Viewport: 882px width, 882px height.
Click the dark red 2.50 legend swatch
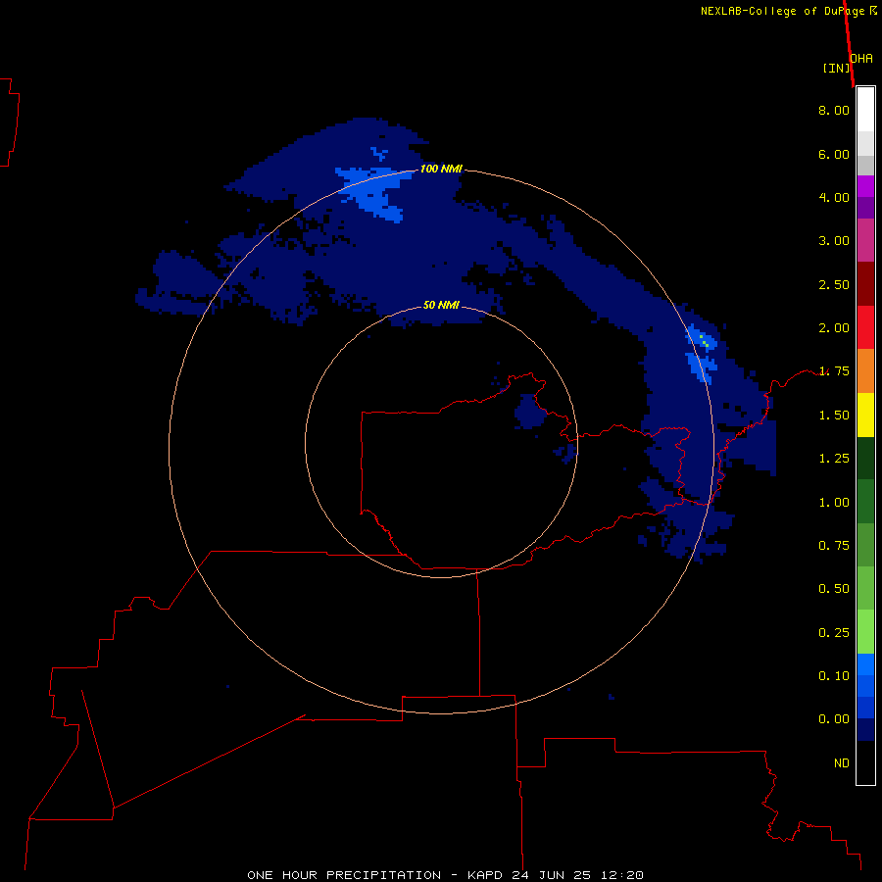click(865, 284)
